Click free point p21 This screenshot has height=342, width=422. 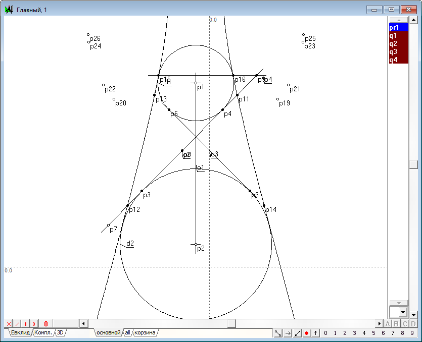coord(288,85)
